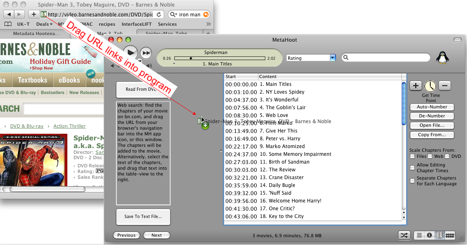Click the browser horizontal scrollbar
Viewport: 467px width, 245px height.
pyautogui.click(x=47, y=189)
